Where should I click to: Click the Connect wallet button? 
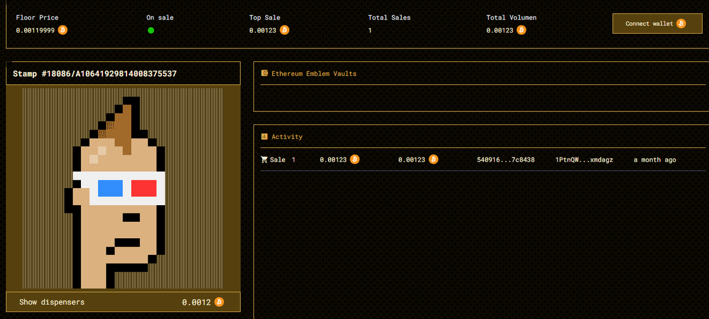point(656,24)
